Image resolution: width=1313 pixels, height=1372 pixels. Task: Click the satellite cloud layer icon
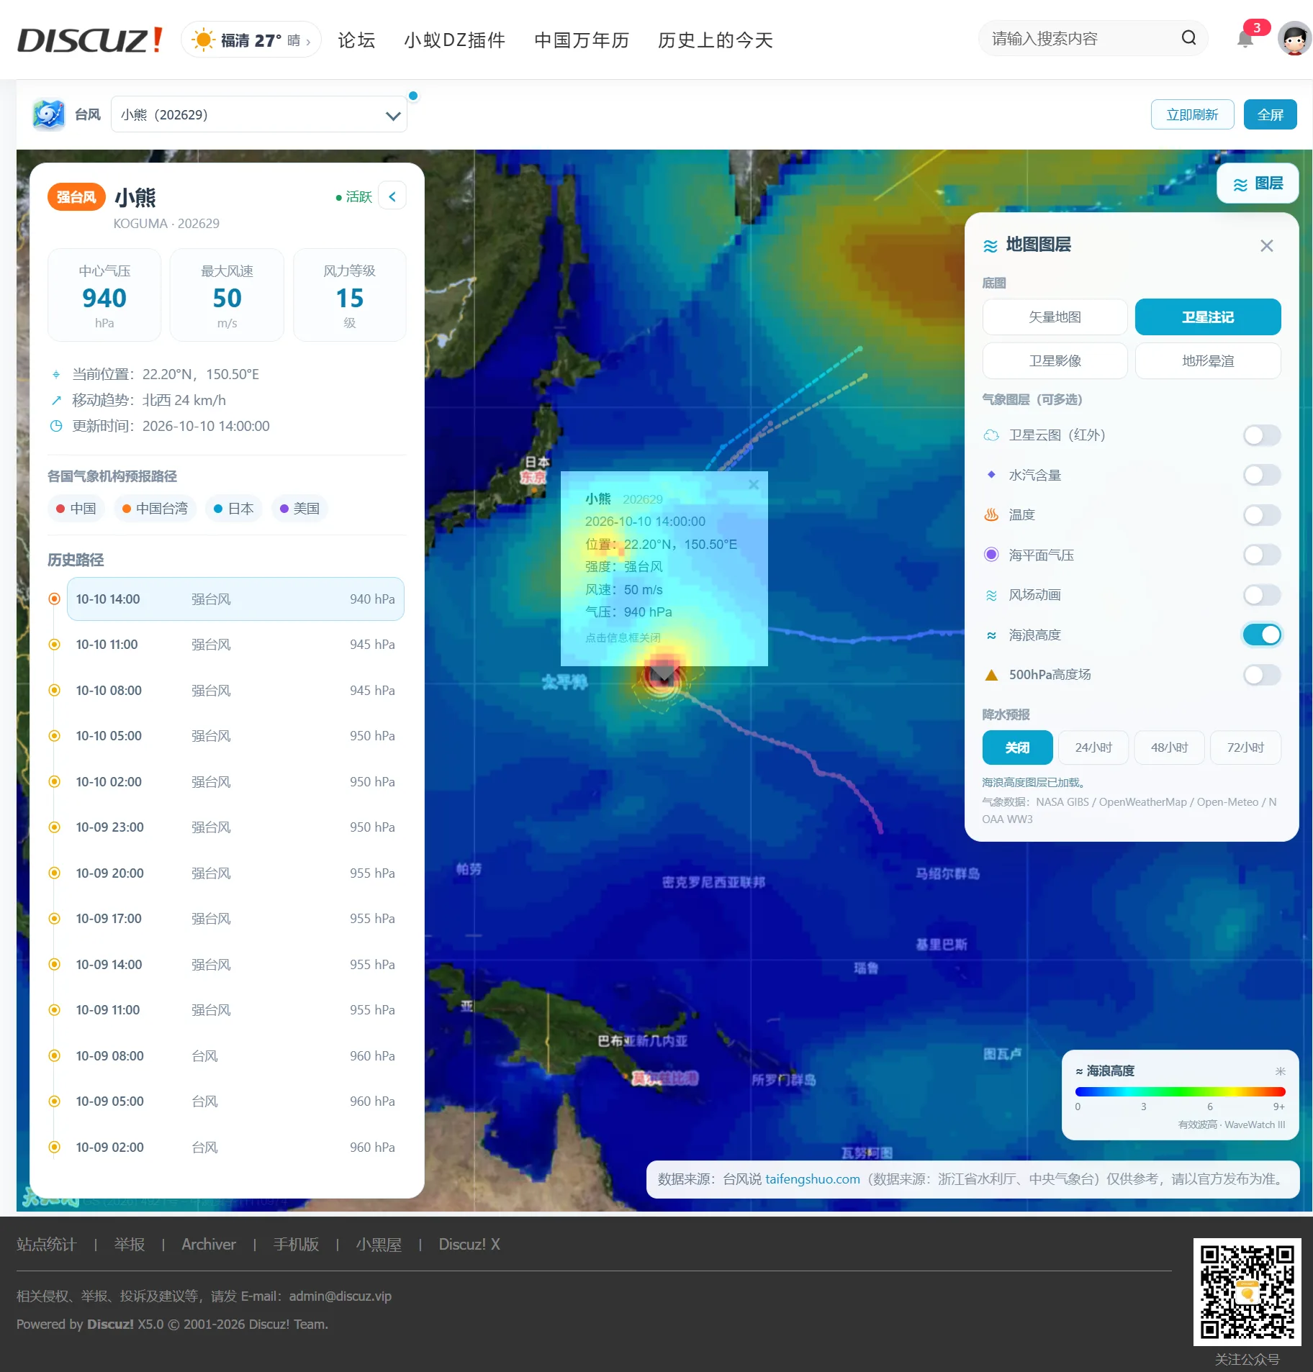pos(991,435)
